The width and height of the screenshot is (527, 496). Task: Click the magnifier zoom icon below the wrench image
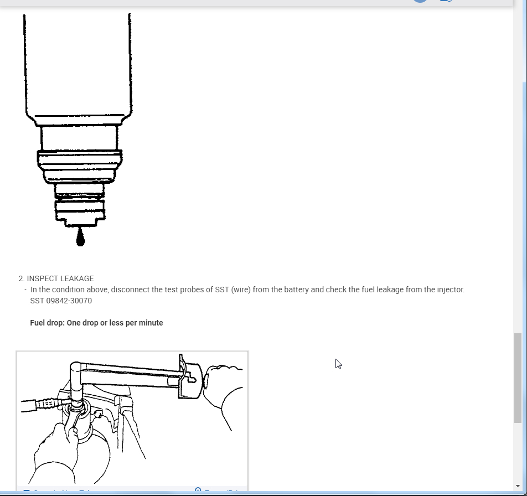tap(198, 489)
